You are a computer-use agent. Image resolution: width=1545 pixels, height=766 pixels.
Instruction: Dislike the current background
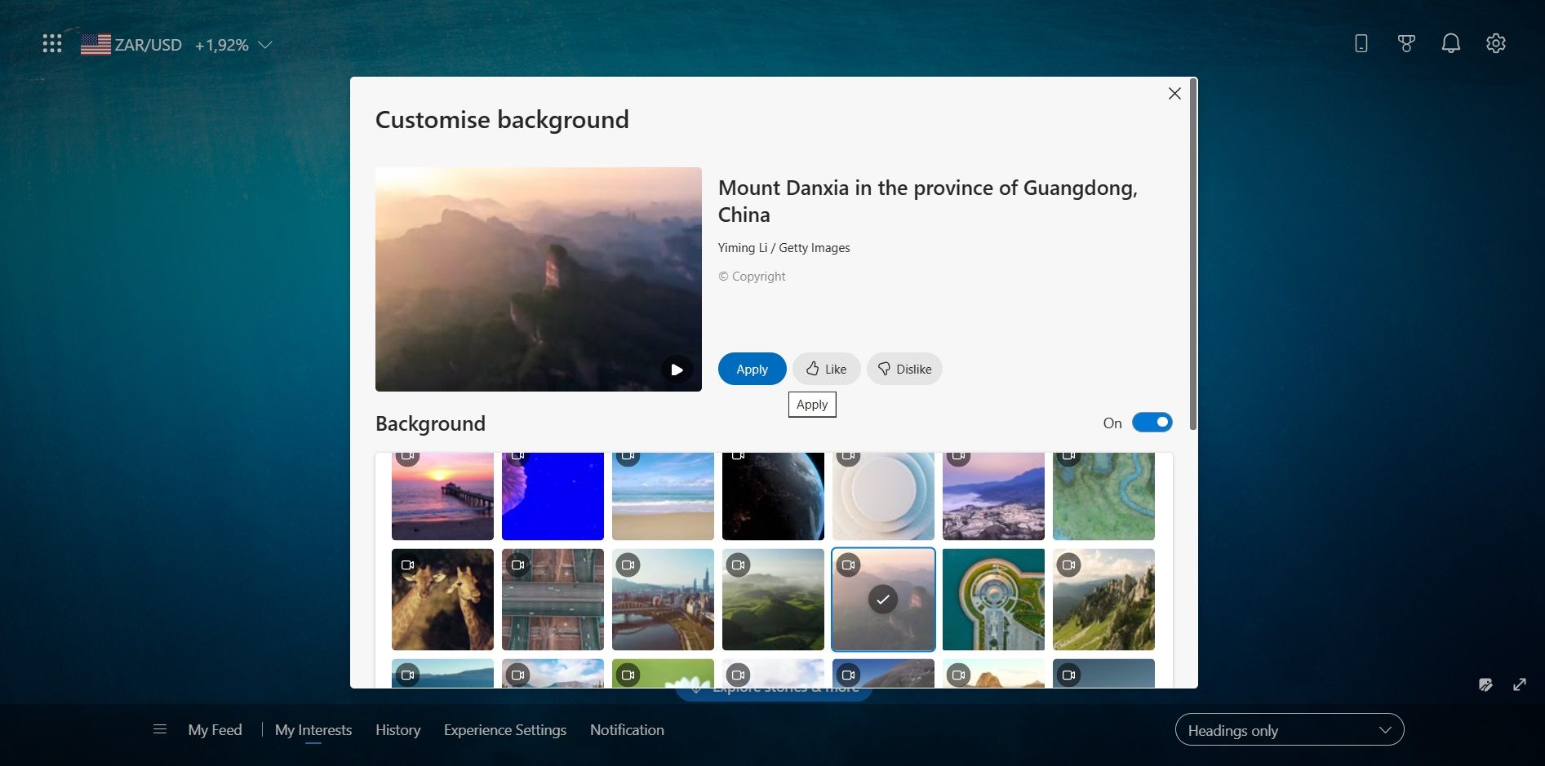click(904, 369)
